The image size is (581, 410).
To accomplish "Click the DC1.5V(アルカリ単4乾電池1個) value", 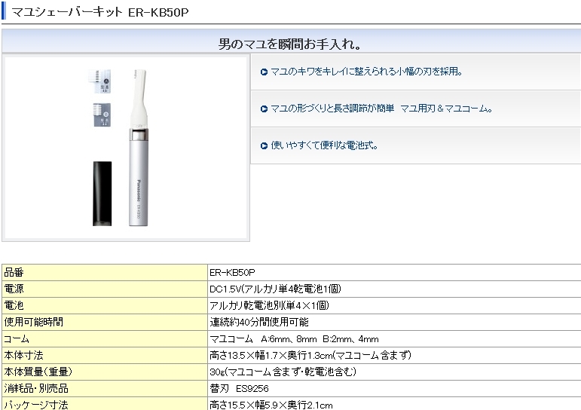I will pos(275,289).
